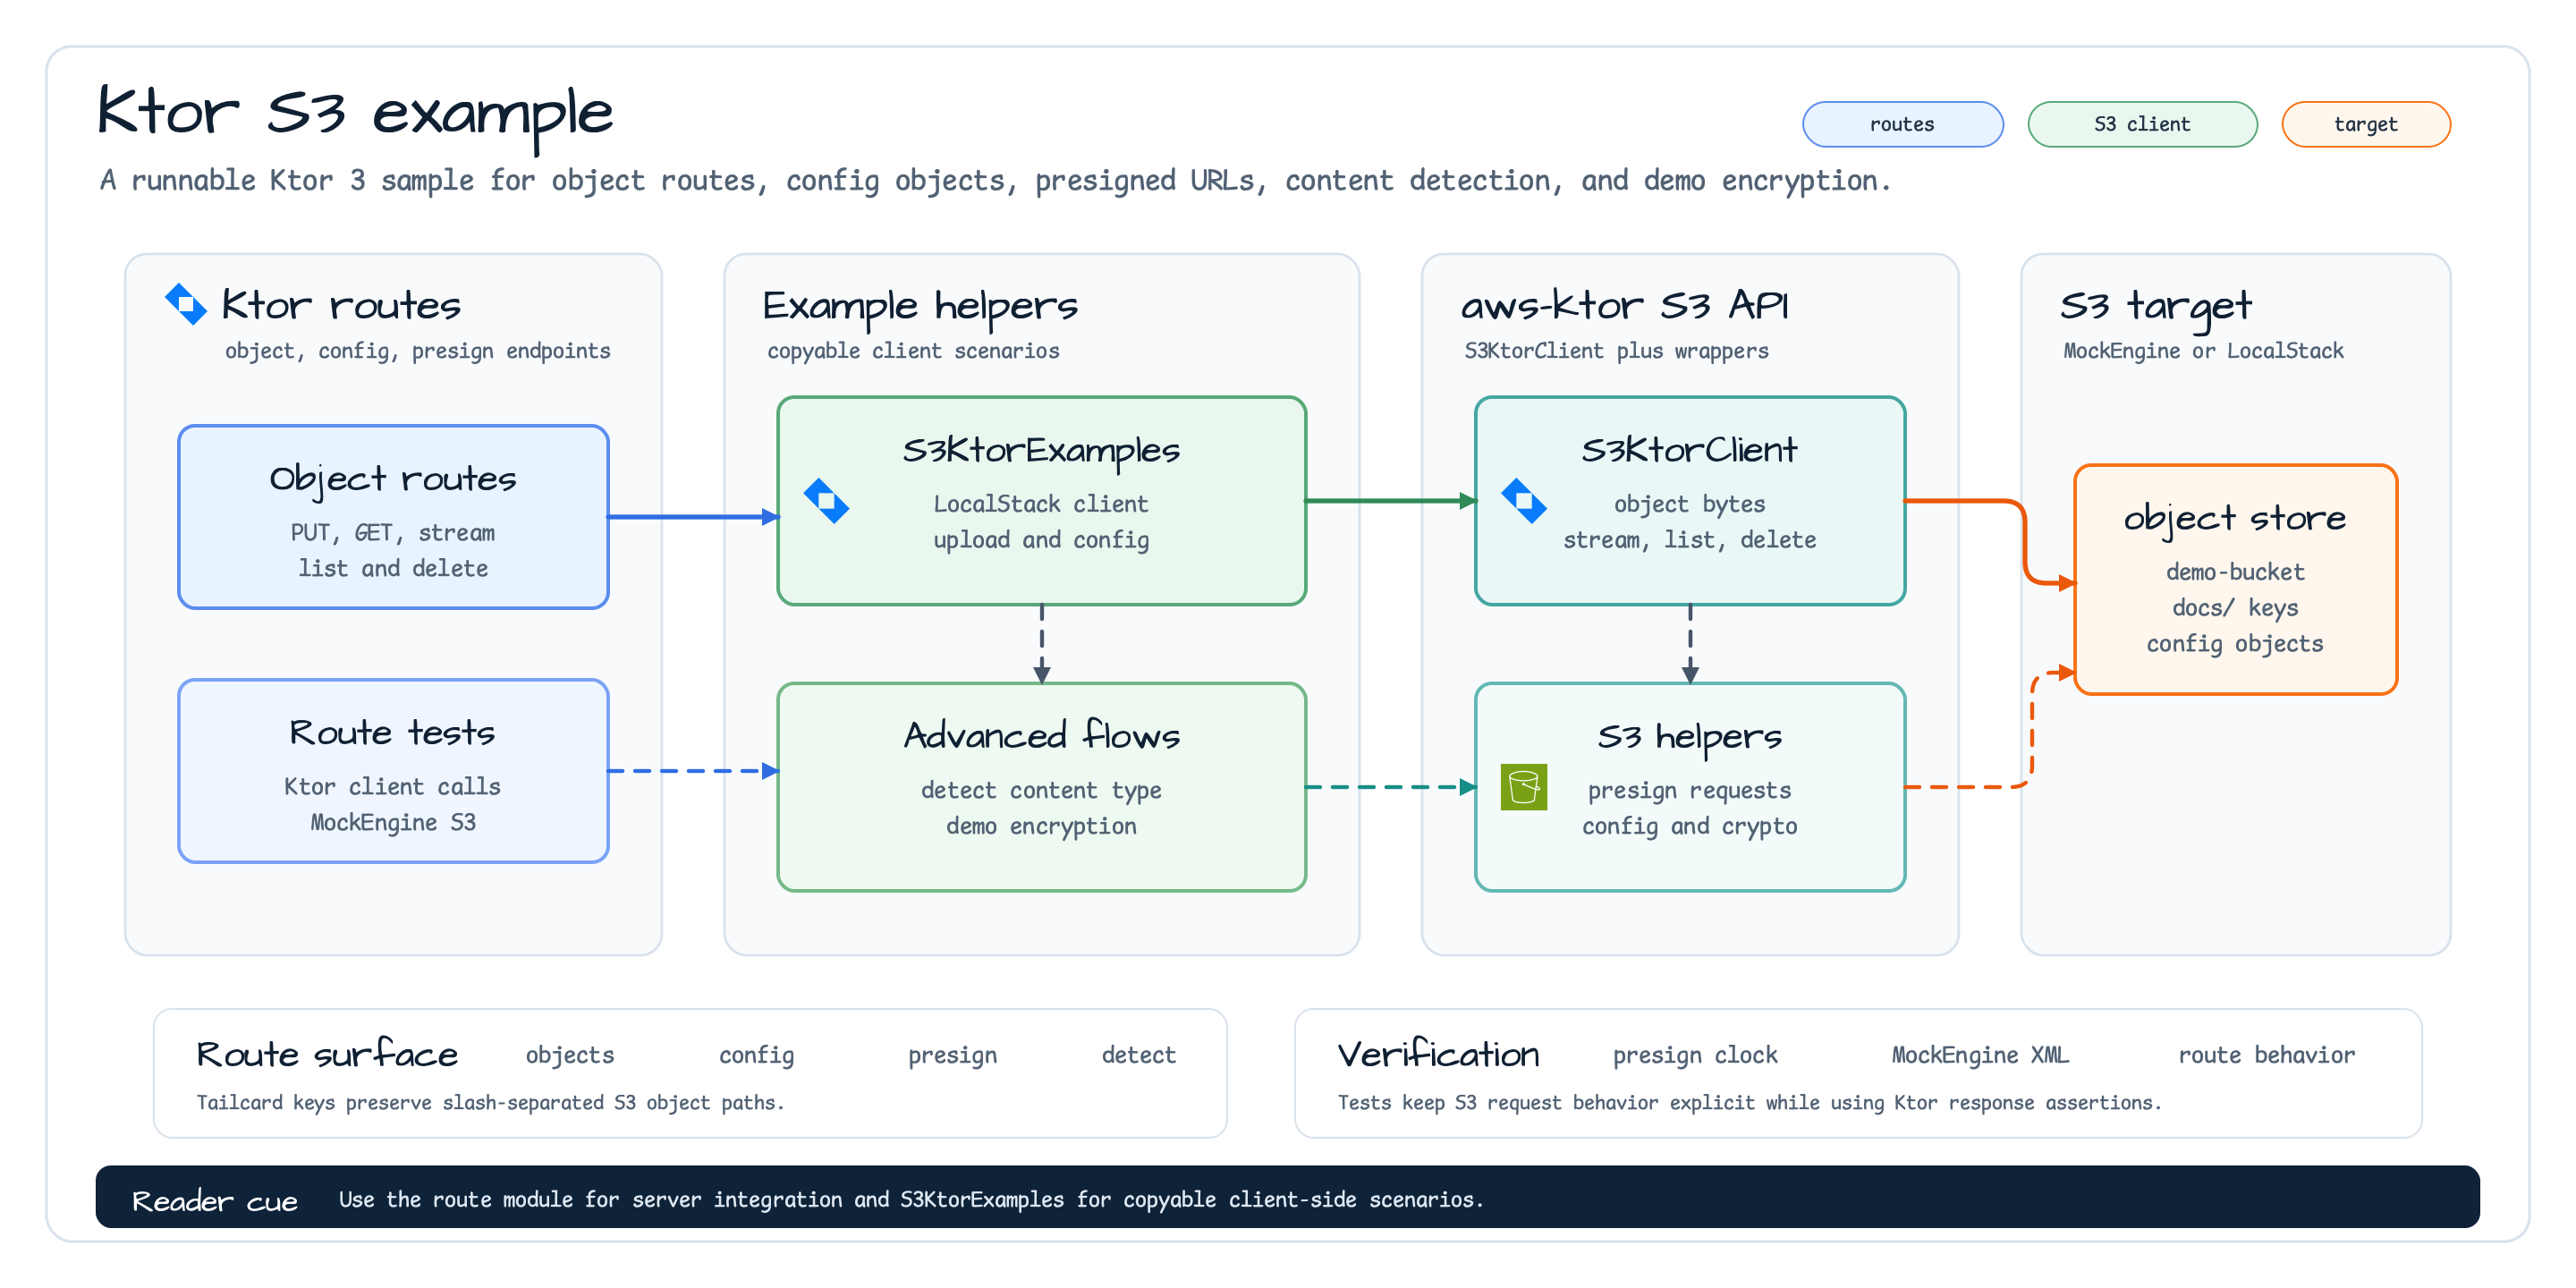Click the aws-ktor S3 API heading
2576x1288 pixels.
pos(1625,305)
